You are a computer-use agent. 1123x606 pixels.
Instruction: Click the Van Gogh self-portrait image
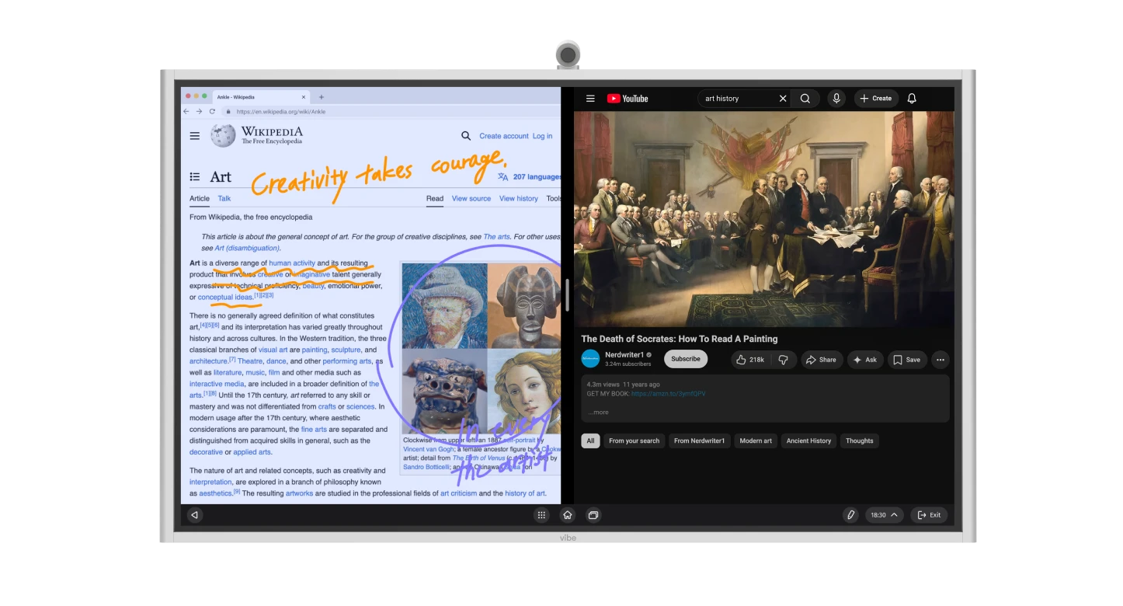[x=445, y=305]
